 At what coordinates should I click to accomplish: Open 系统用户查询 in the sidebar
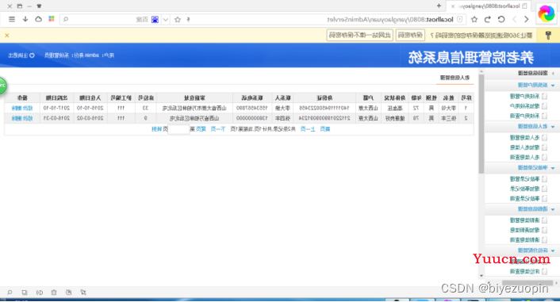pos(524,116)
